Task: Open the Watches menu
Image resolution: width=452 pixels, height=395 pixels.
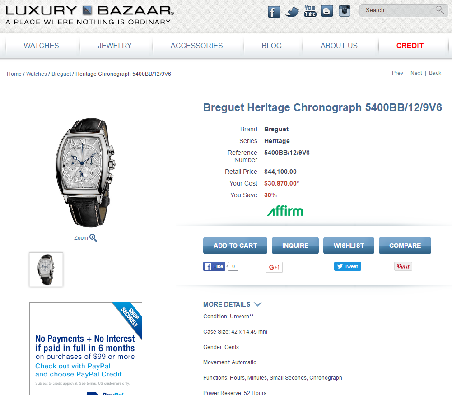Action: (x=41, y=46)
